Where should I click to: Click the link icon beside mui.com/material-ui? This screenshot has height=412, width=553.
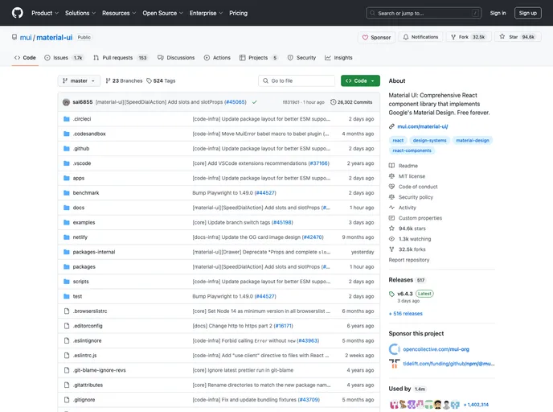pyautogui.click(x=391, y=126)
